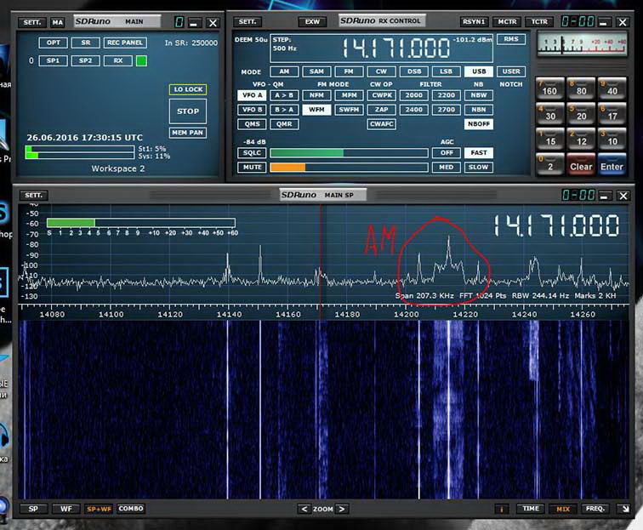Select MIX display option
The image size is (643, 530).
[563, 509]
